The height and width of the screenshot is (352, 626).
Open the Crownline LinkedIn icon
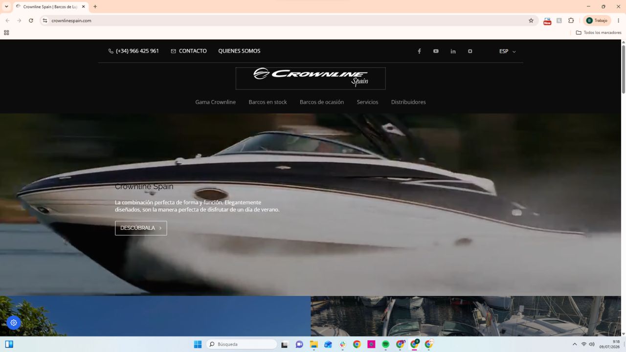(x=453, y=51)
